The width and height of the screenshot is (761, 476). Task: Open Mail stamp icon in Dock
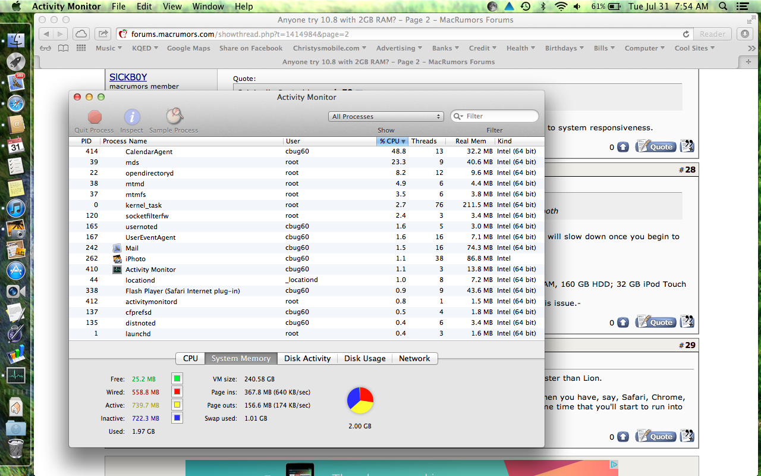click(16, 82)
